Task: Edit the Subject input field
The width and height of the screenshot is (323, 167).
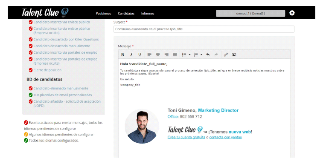Action: pyautogui.click(x=204, y=29)
